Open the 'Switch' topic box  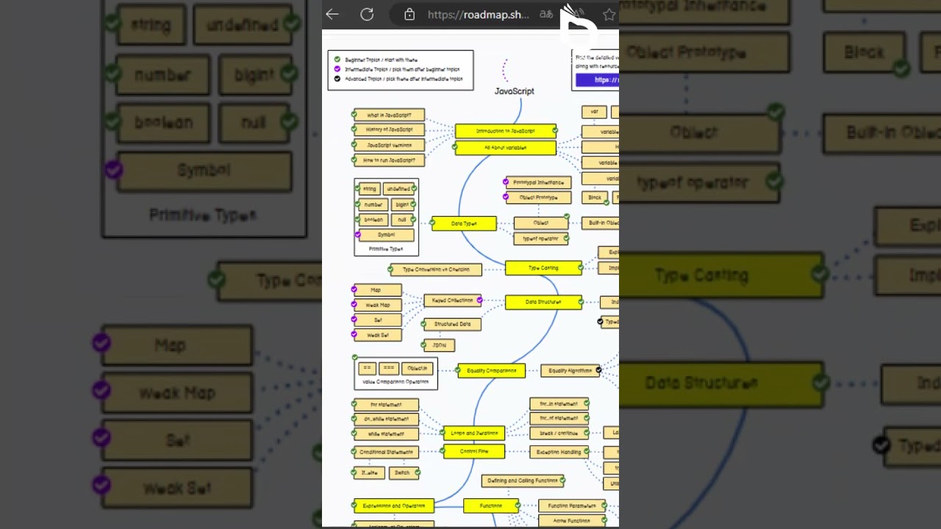403,473
